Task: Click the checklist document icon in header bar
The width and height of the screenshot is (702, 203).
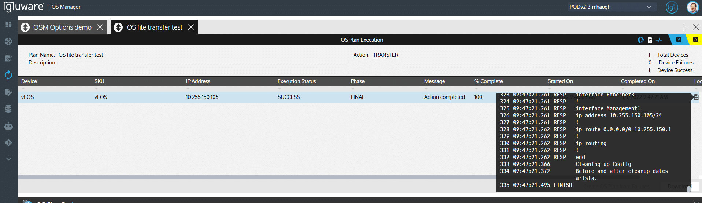Action: 650,40
